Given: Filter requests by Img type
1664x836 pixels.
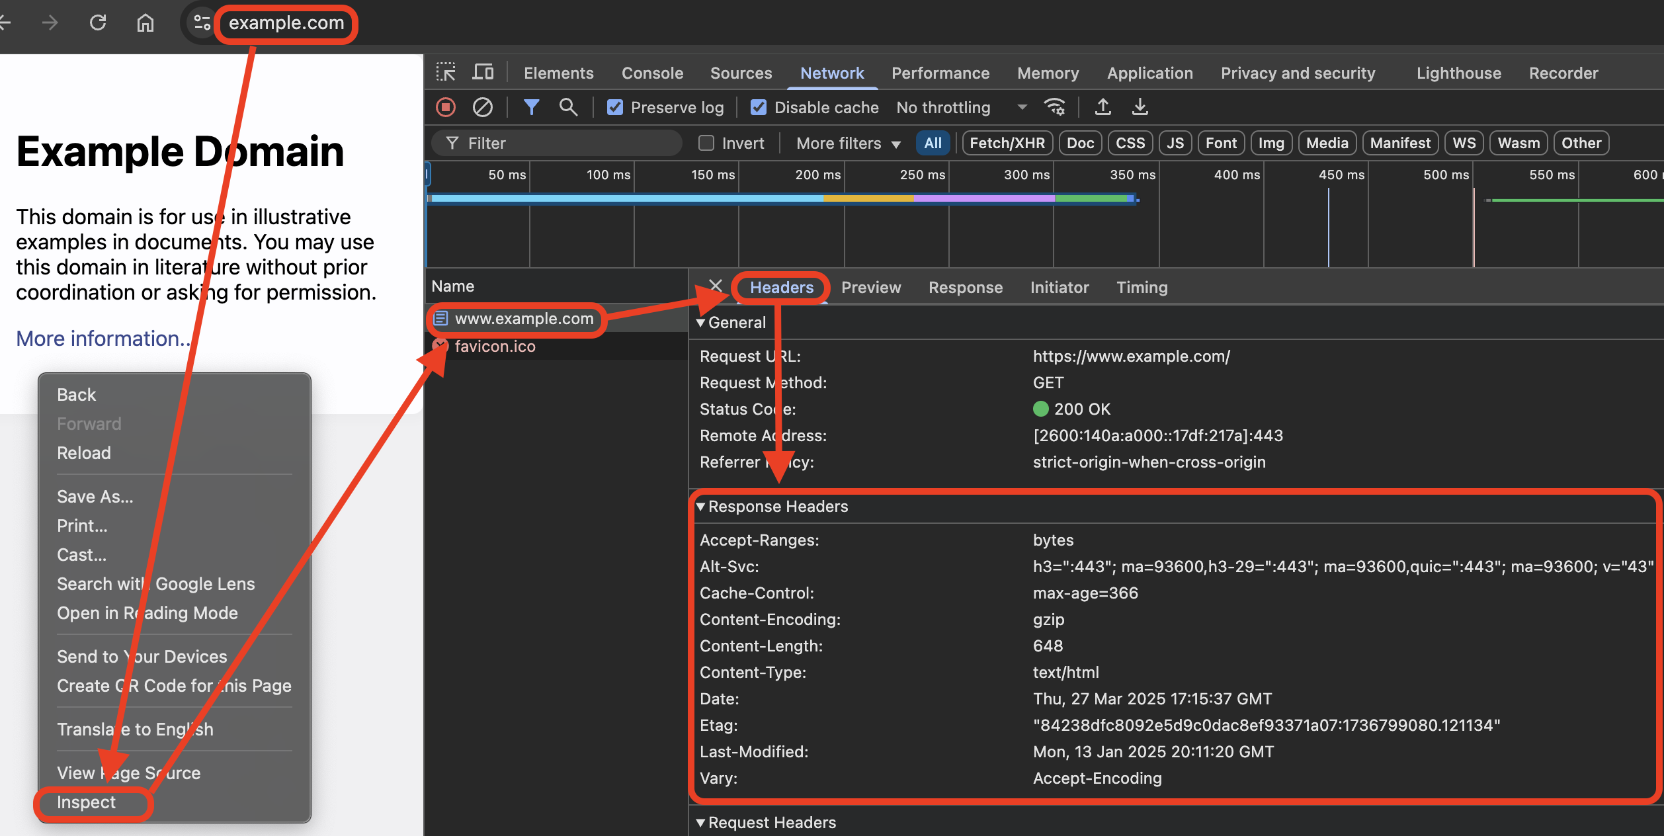Looking at the screenshot, I should tap(1271, 143).
